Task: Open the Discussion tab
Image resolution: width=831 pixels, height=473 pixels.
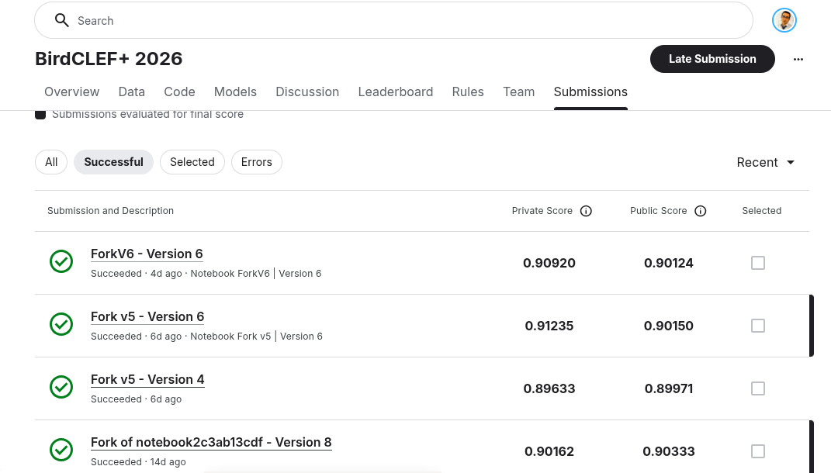Action: click(307, 91)
